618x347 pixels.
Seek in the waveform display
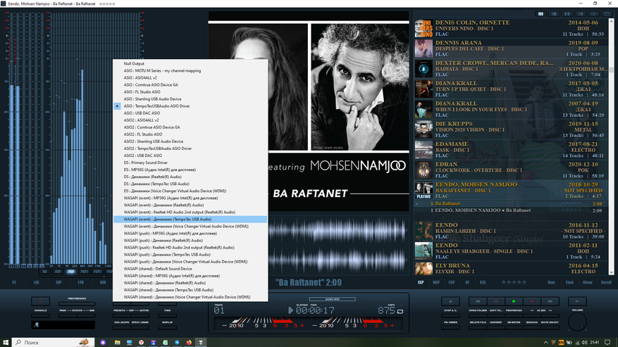(x=338, y=245)
